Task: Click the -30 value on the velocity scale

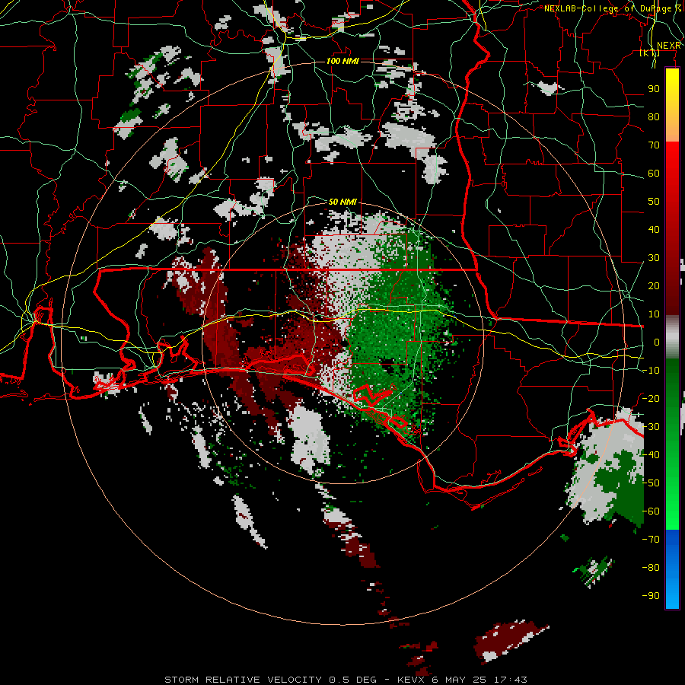Action: (x=651, y=427)
